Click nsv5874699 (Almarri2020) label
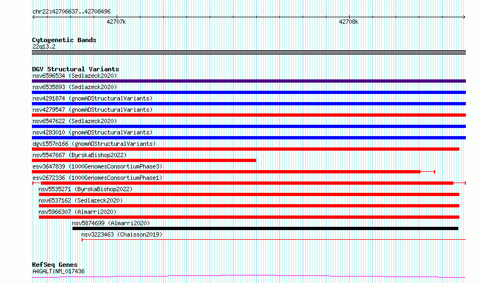Screen dimensions: 481x283 (x=111, y=223)
